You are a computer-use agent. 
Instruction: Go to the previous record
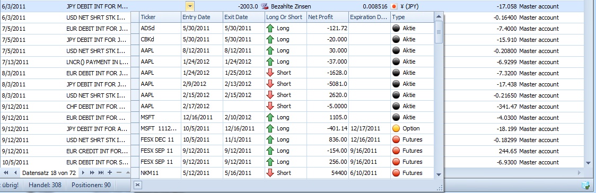pyautogui.click(x=15, y=172)
